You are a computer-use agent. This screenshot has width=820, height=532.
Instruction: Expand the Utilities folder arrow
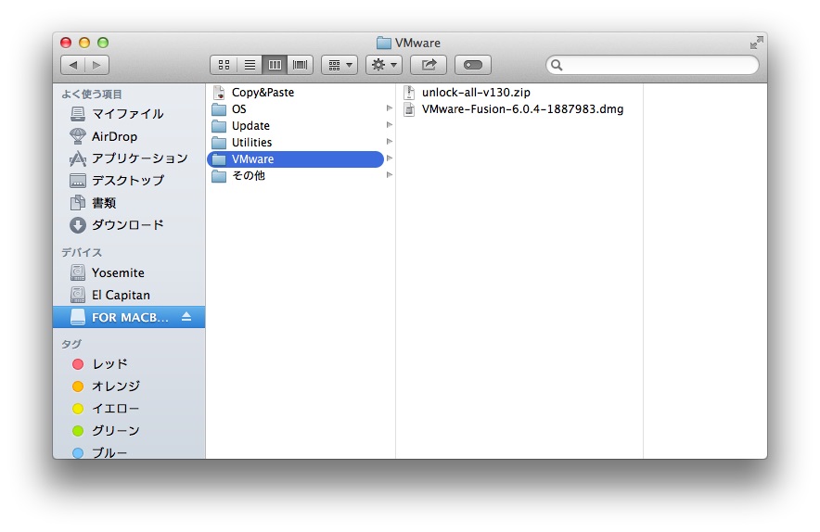pos(389,142)
